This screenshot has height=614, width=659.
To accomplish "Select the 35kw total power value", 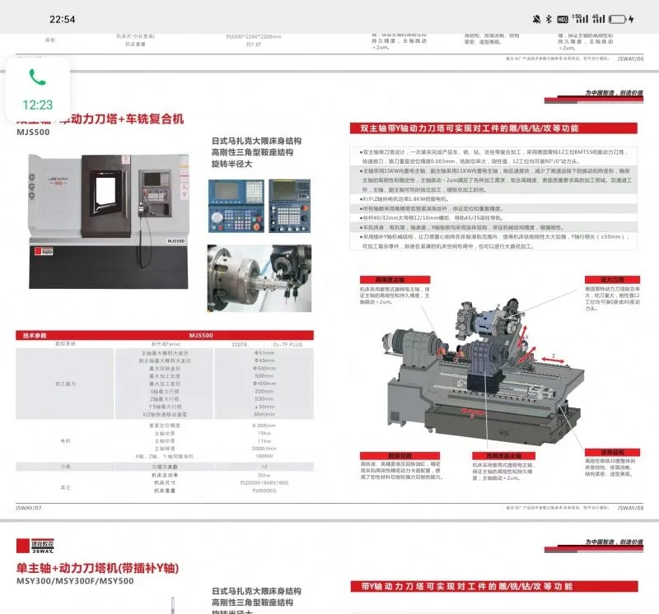I will [264, 475].
